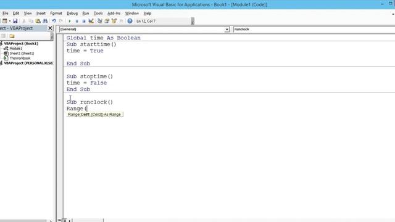Click the View Object icon in the Project pane
The height and width of the screenshot is (222, 395).
(x=3, y=36)
